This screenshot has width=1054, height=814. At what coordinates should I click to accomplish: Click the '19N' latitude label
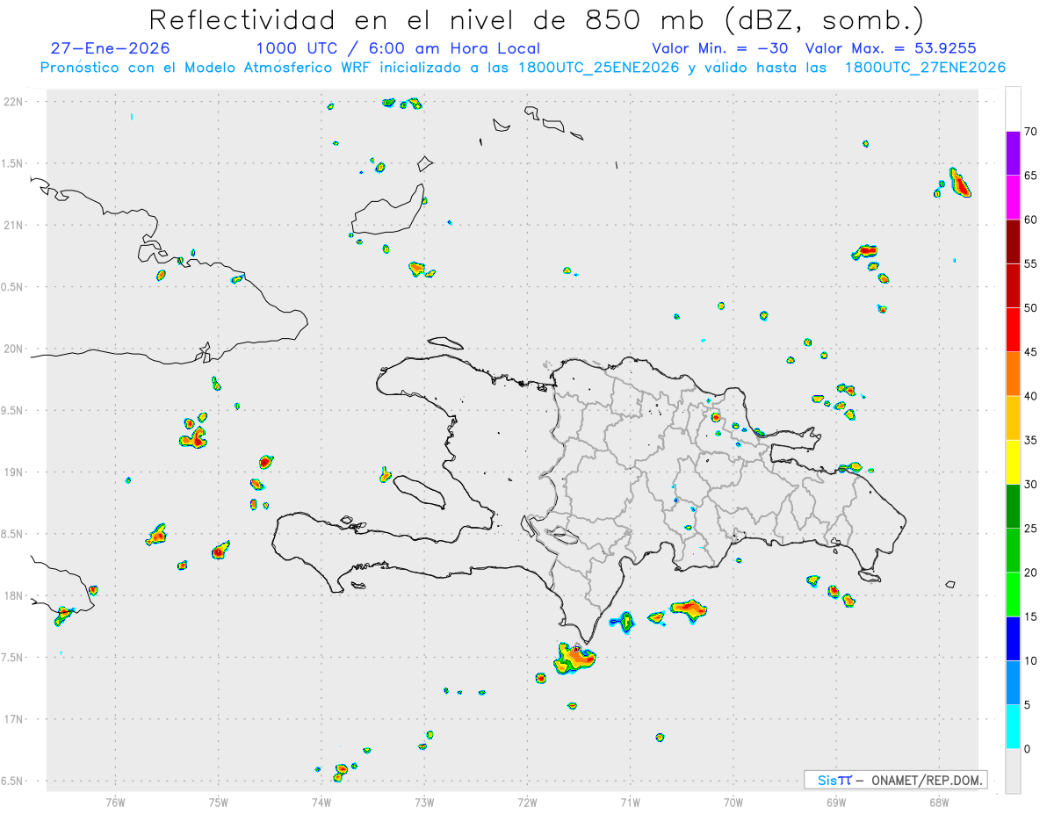(14, 472)
